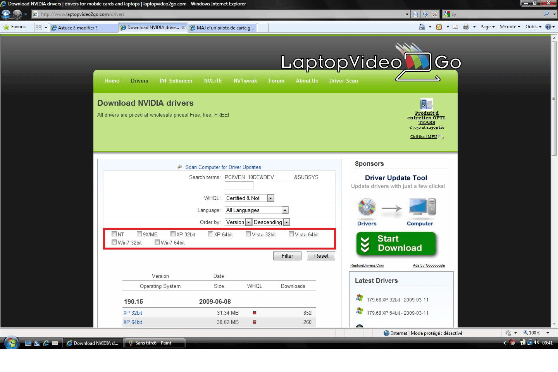Click the Home house icon in command bar
Viewport: 558px width, 372px height.
point(422,27)
